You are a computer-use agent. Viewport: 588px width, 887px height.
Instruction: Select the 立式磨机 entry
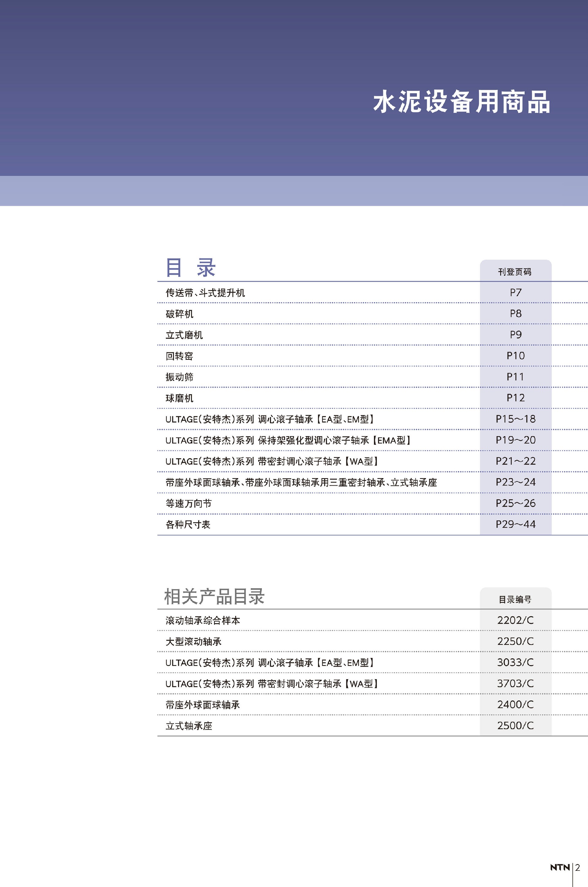(x=184, y=335)
